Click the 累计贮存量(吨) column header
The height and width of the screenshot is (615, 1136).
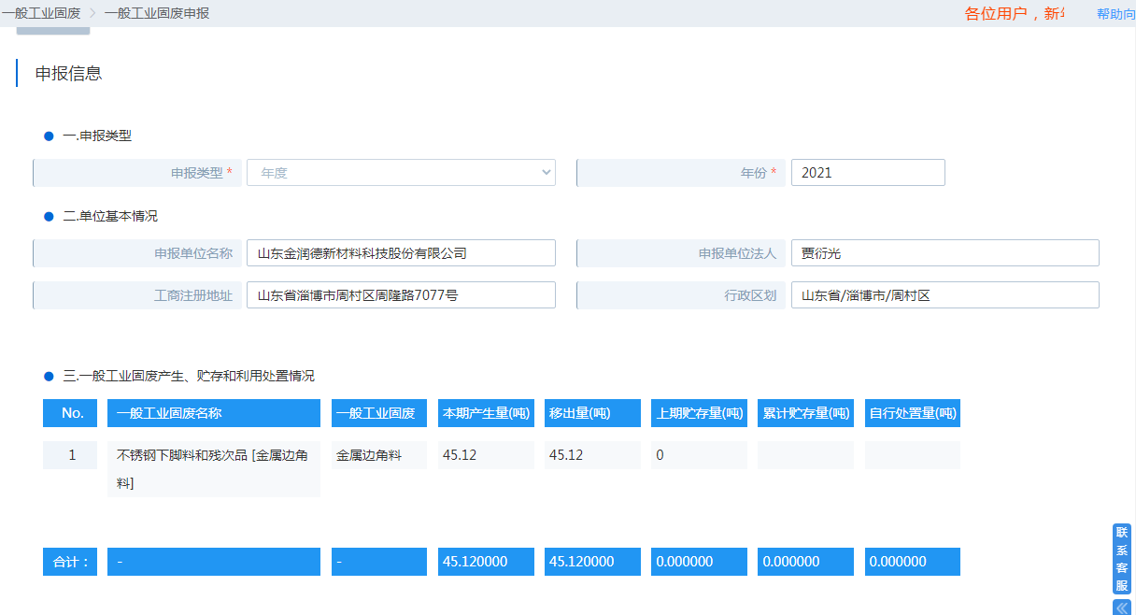804,412
